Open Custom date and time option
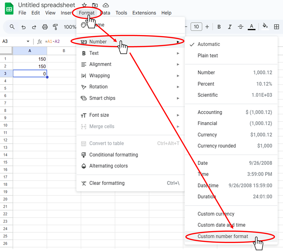The image size is (283, 252). 231,225
